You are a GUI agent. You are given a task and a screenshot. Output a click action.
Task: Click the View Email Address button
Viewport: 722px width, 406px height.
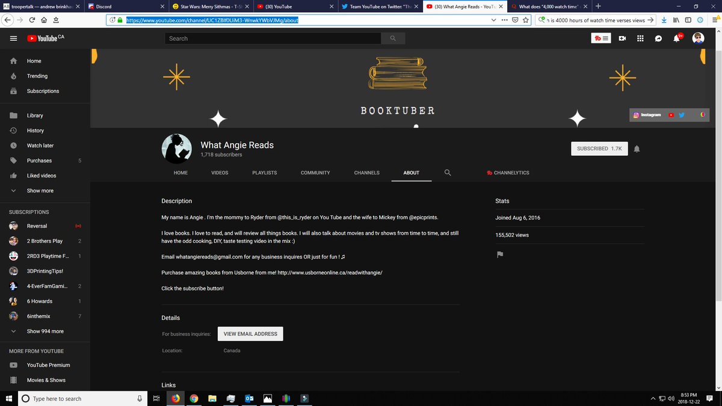click(x=250, y=334)
